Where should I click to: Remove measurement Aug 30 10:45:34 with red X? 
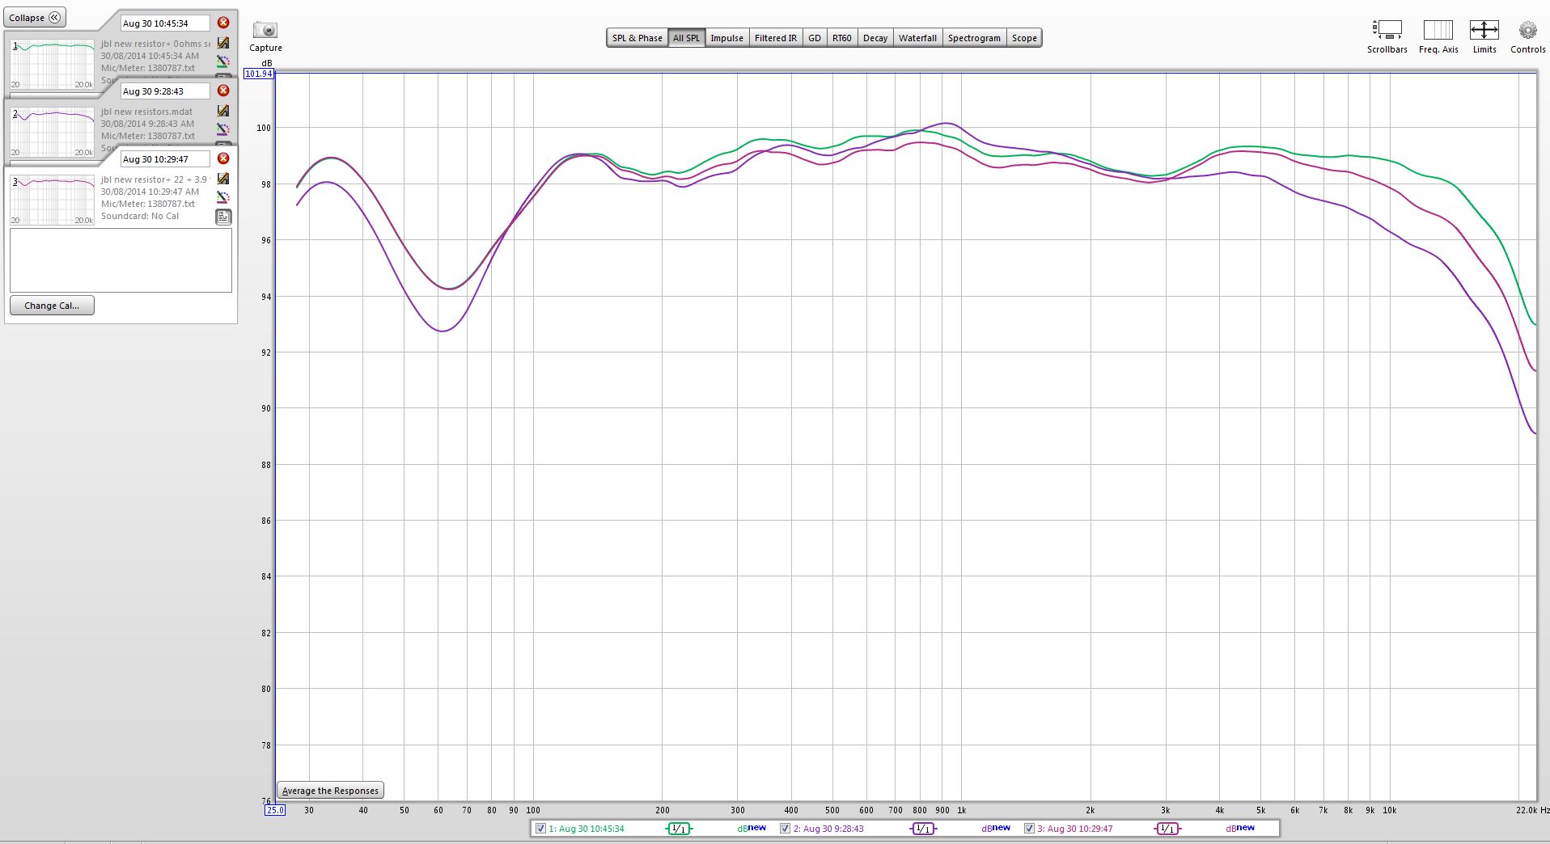click(x=223, y=23)
